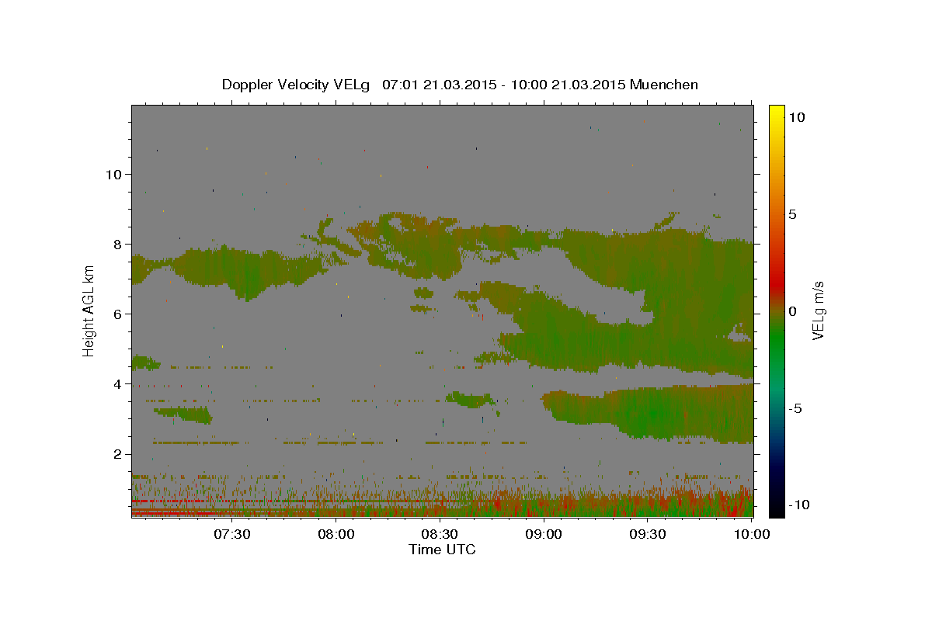Click the colorbar label -5
Viewport: 932px width, 621px height.
pos(796,408)
